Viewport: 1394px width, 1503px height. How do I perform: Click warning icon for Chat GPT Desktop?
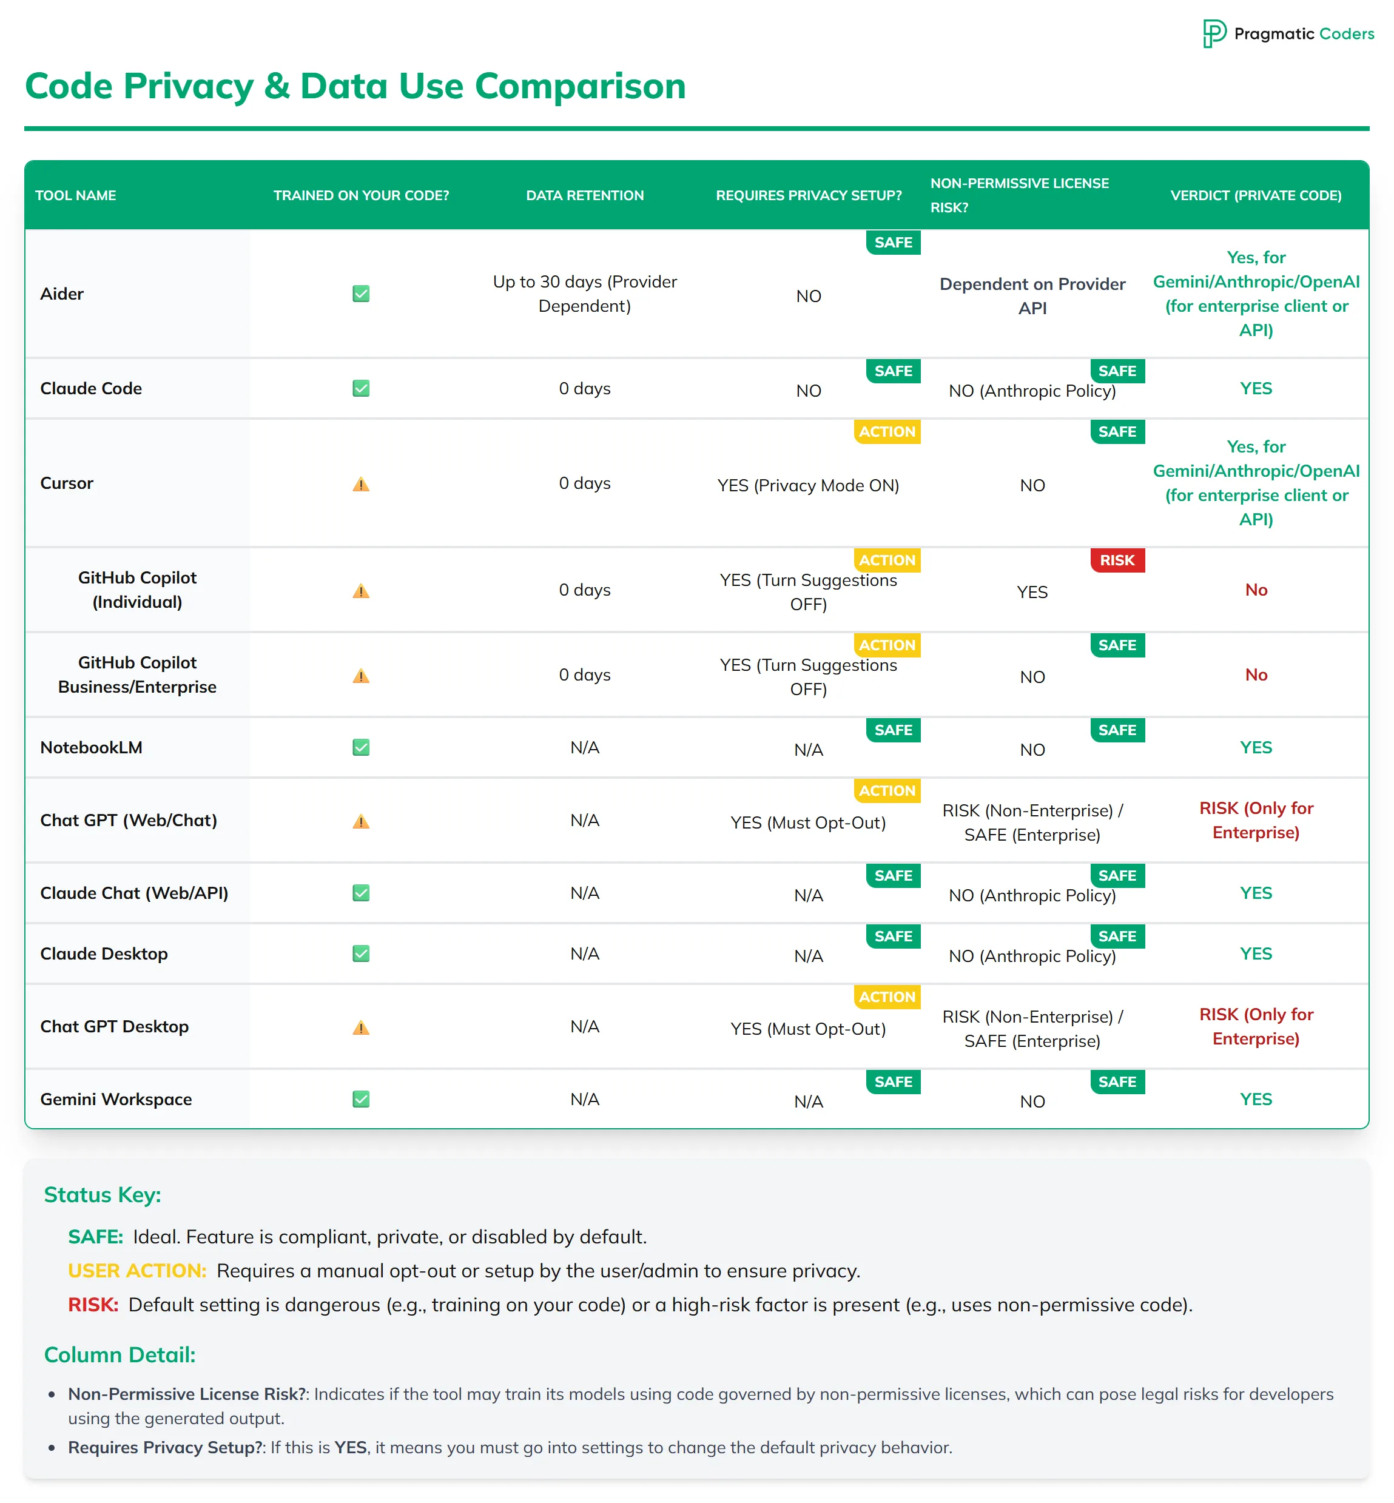(360, 1027)
